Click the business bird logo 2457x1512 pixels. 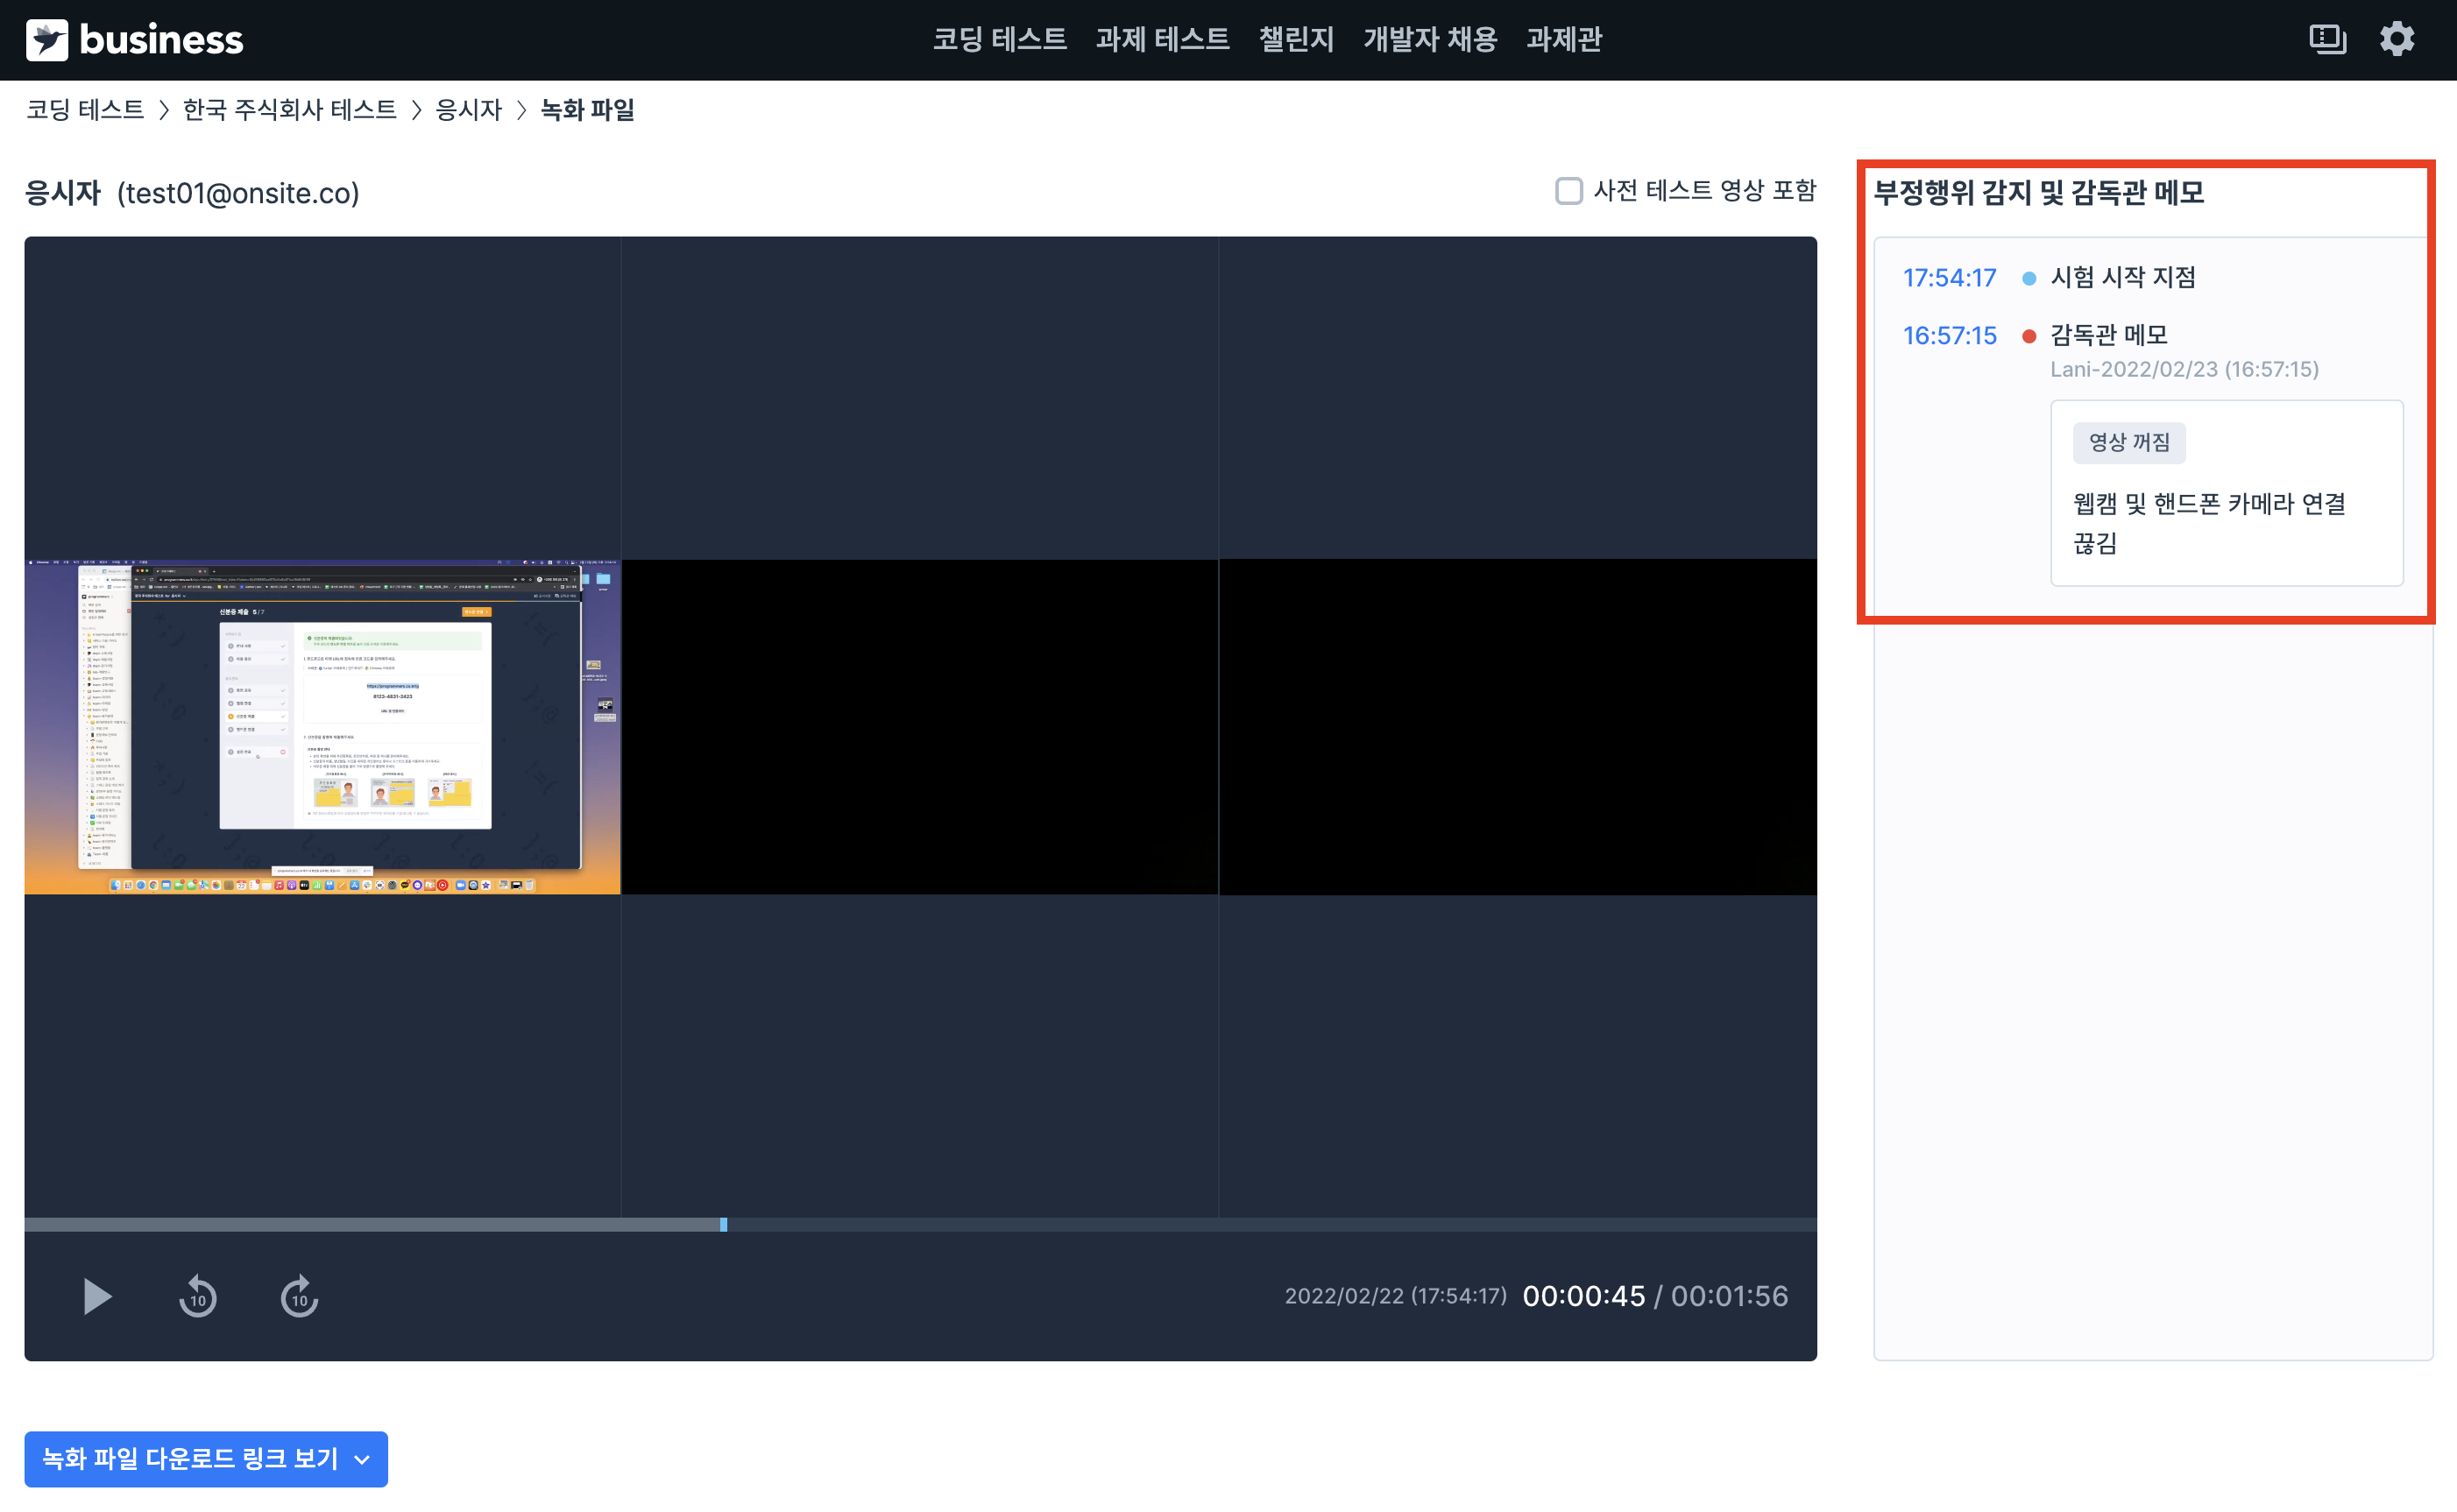tap(47, 40)
